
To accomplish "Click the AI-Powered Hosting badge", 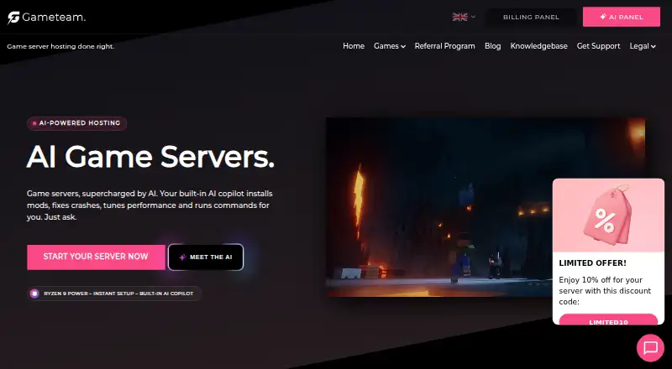I will pos(76,123).
